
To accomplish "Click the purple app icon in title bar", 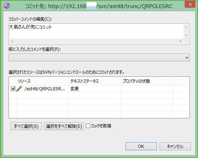I will pos(7,6).
